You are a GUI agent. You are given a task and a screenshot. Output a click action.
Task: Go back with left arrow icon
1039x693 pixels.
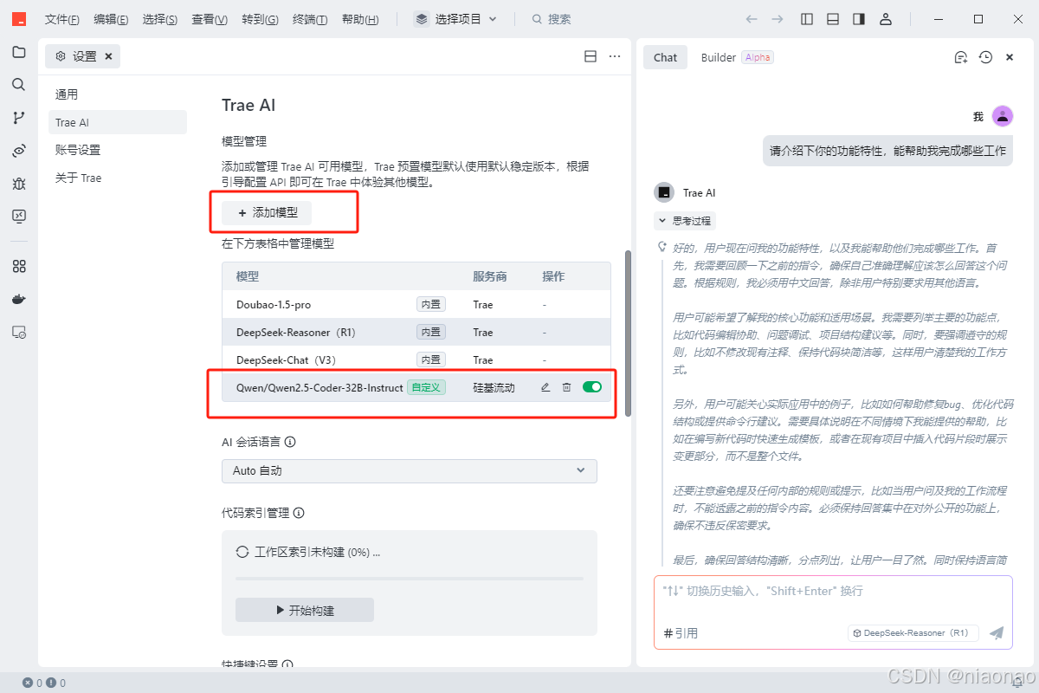tap(752, 19)
